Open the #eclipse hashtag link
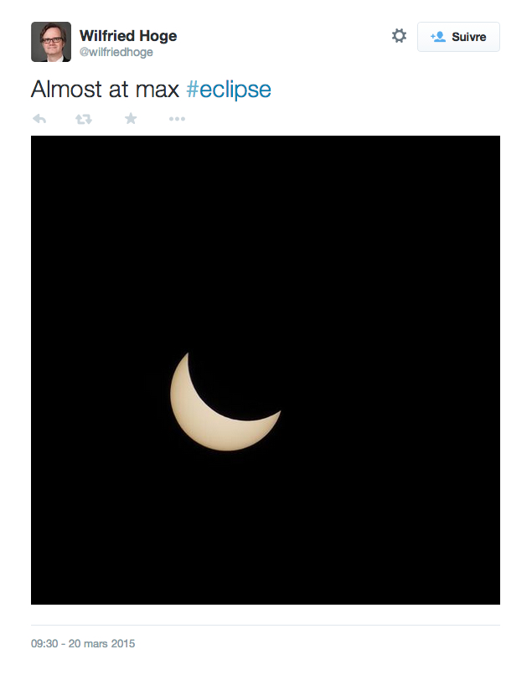The image size is (532, 675). (229, 90)
